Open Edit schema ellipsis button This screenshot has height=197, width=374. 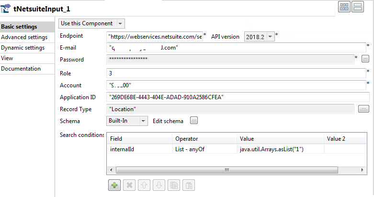point(194,120)
